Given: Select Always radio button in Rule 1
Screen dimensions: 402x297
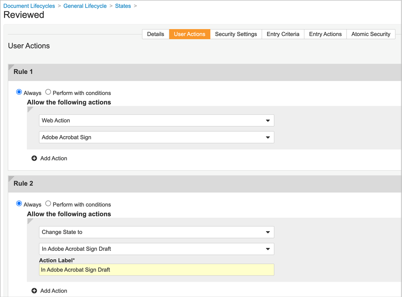Looking at the screenshot, I should pos(19,92).
